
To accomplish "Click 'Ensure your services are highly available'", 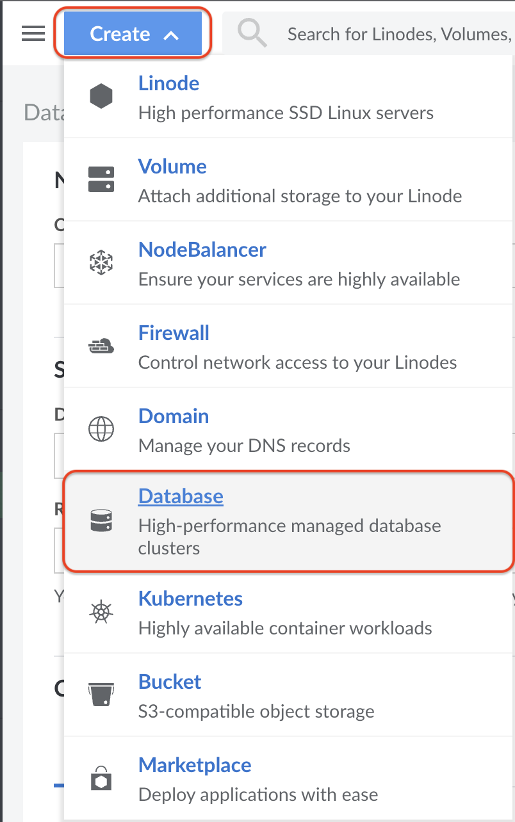I will tap(299, 279).
